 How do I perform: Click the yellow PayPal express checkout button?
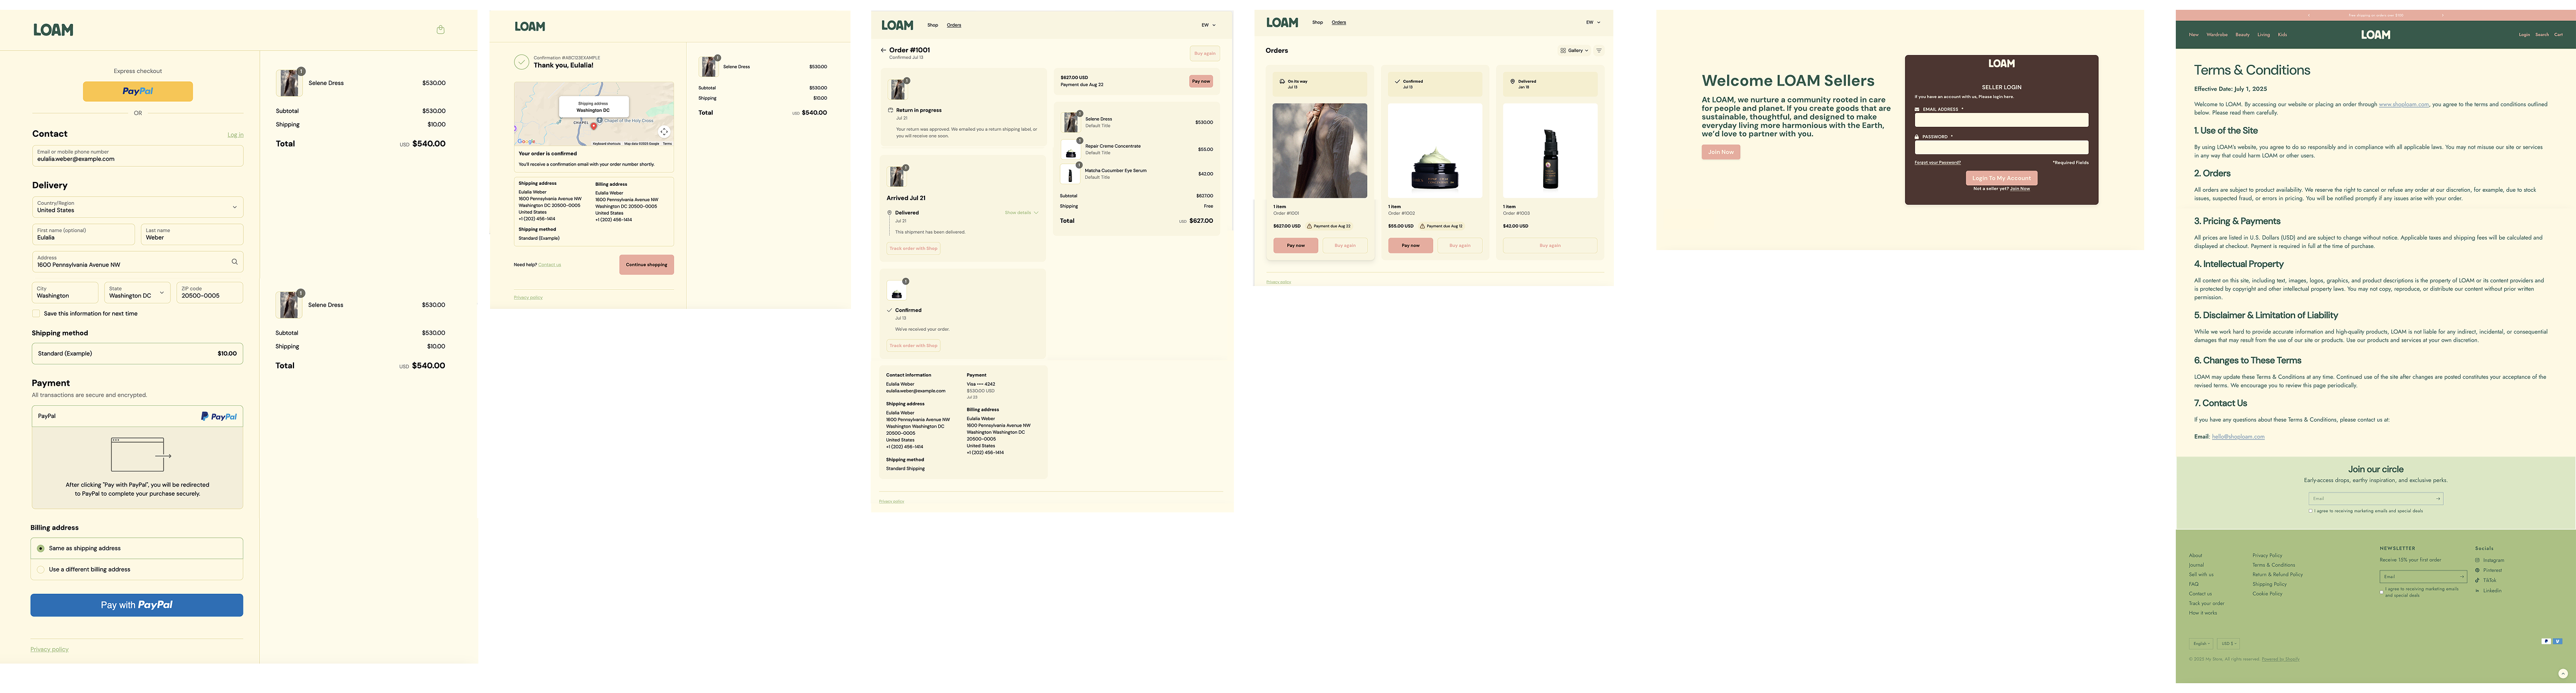pos(138,91)
